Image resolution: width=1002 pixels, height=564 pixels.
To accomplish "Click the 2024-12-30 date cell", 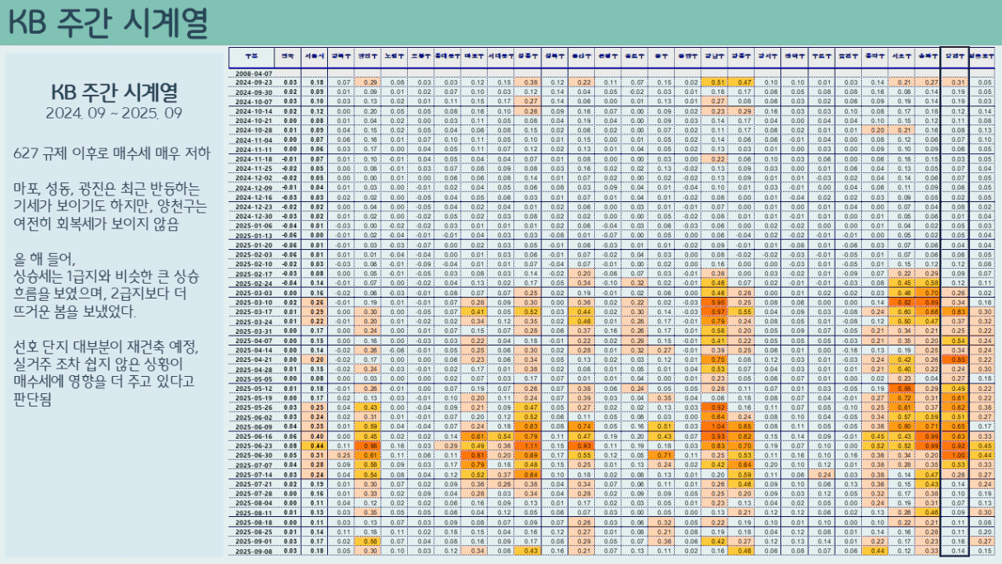I will pyautogui.click(x=254, y=216).
